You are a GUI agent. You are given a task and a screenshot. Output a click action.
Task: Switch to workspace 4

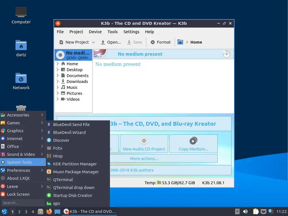(x=33, y=212)
